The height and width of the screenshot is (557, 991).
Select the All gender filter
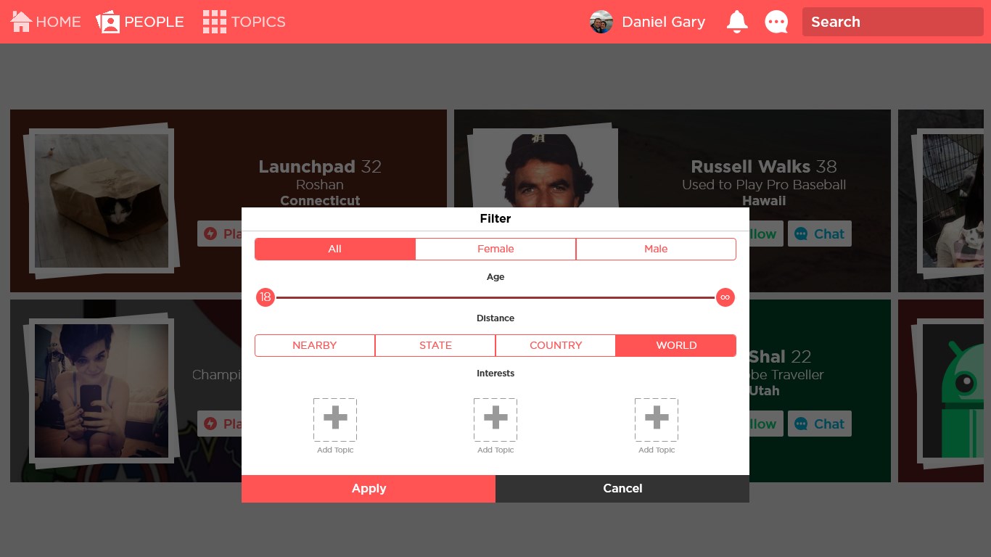[334, 249]
